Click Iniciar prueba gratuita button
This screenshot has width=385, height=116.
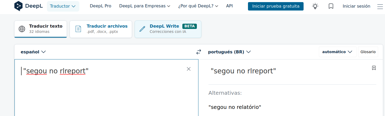[276, 6]
